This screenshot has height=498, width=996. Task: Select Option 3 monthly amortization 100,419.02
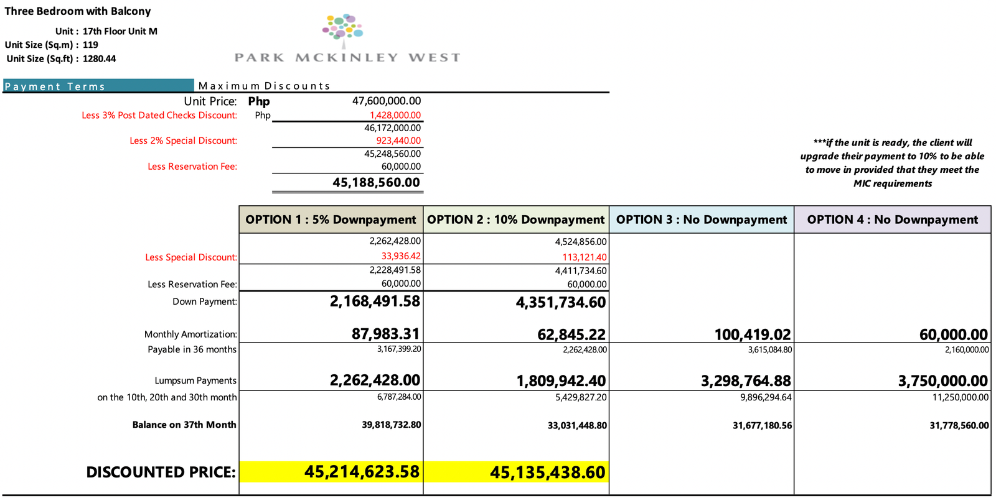[x=752, y=334]
